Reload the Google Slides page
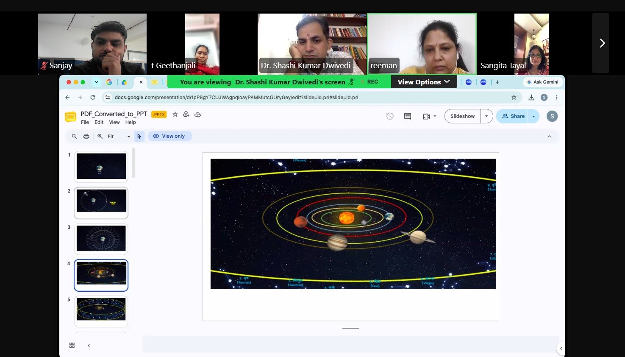 click(x=93, y=98)
